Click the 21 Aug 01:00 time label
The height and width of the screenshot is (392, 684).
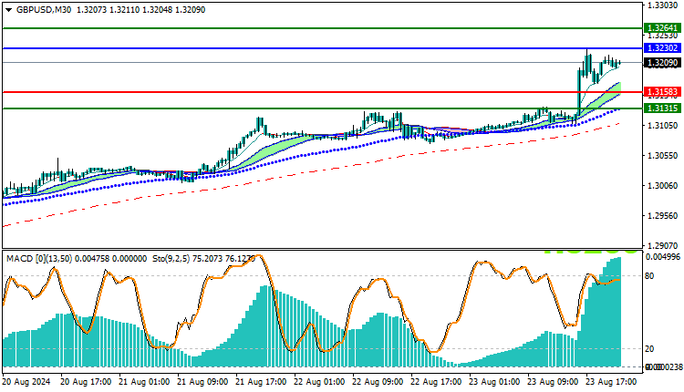[144, 382]
